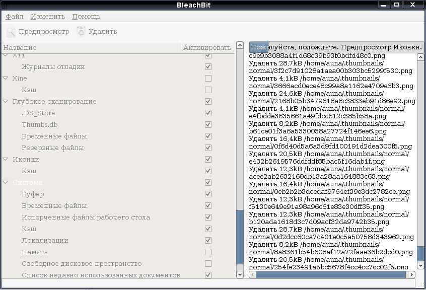Image resolution: width=426 pixels, height=290 pixels.
Task: Click the left tree scrollbar thumb
Action: 240,237
